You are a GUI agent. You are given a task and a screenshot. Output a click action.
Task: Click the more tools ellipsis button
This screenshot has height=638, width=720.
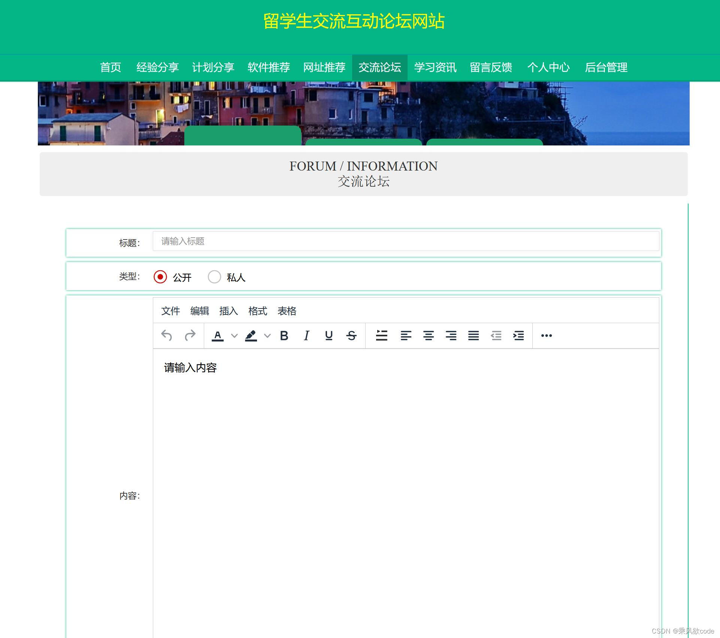pyautogui.click(x=546, y=335)
